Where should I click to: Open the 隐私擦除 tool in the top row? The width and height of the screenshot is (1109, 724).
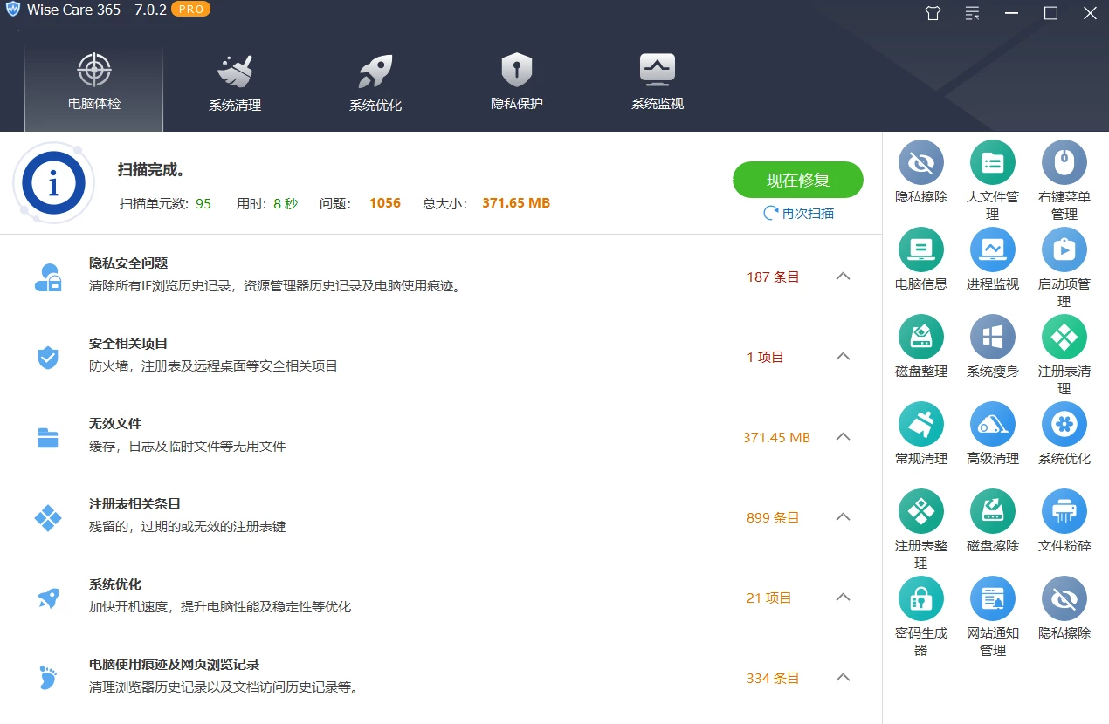[921, 163]
